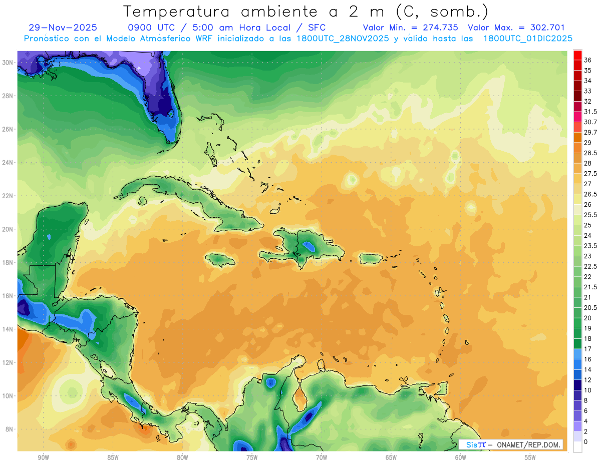This screenshot has width=601, height=464.
Task: Click the legend value 30.7
Action: point(590,122)
